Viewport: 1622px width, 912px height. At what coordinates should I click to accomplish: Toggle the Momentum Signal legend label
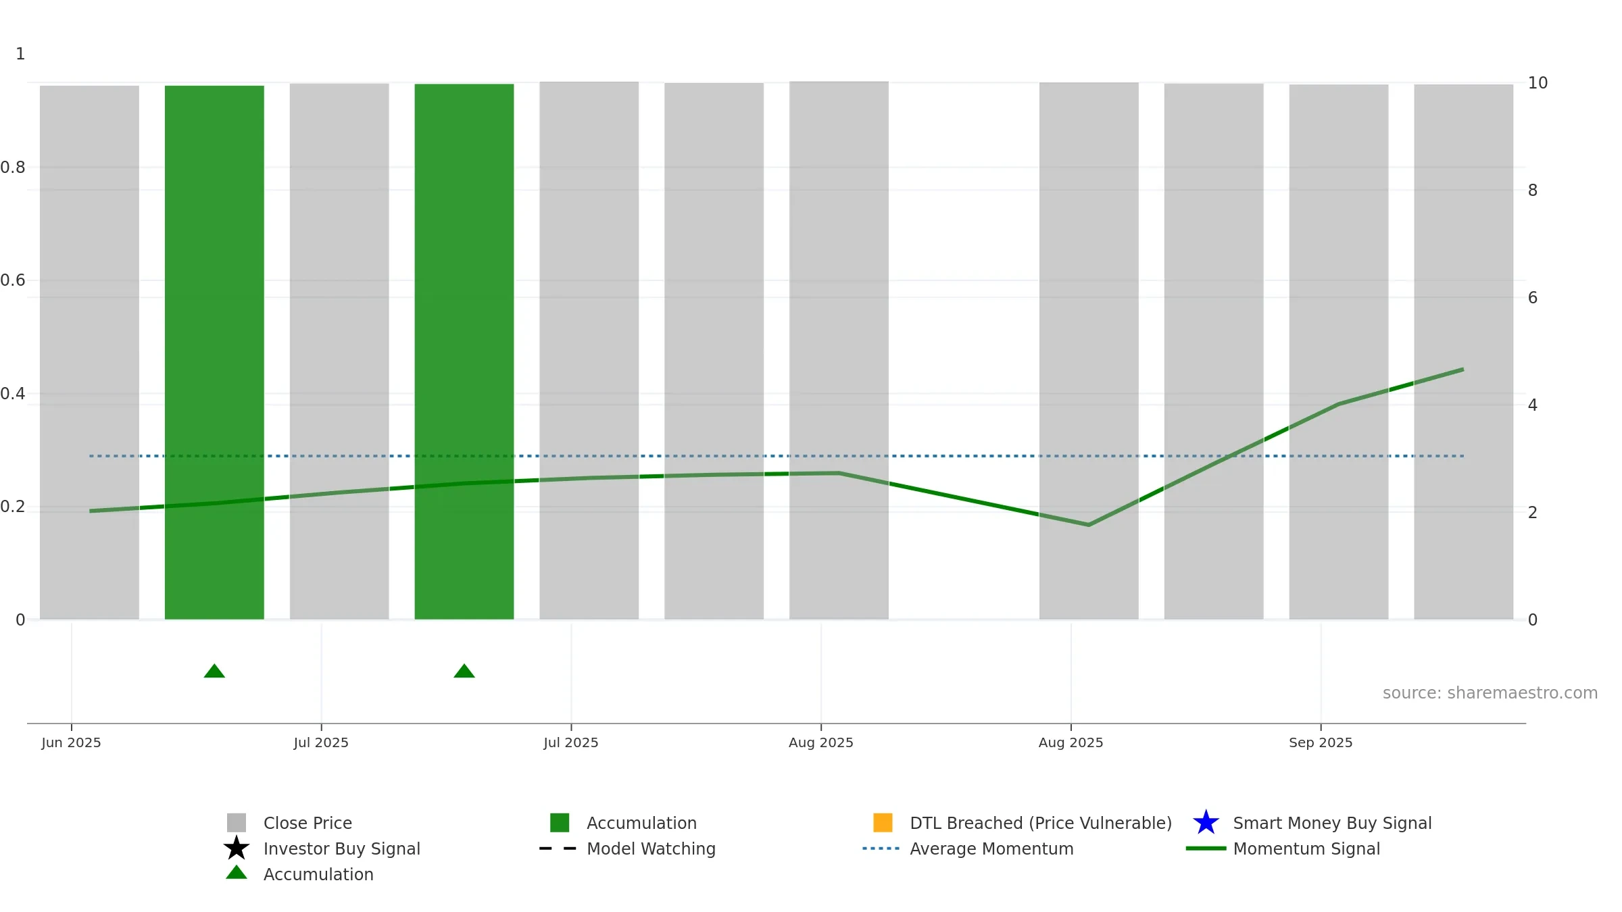pyautogui.click(x=1306, y=848)
